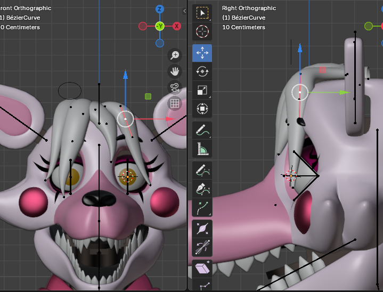Toggle perspective/orthographic grid button
This screenshot has width=383, height=292.
tap(175, 103)
